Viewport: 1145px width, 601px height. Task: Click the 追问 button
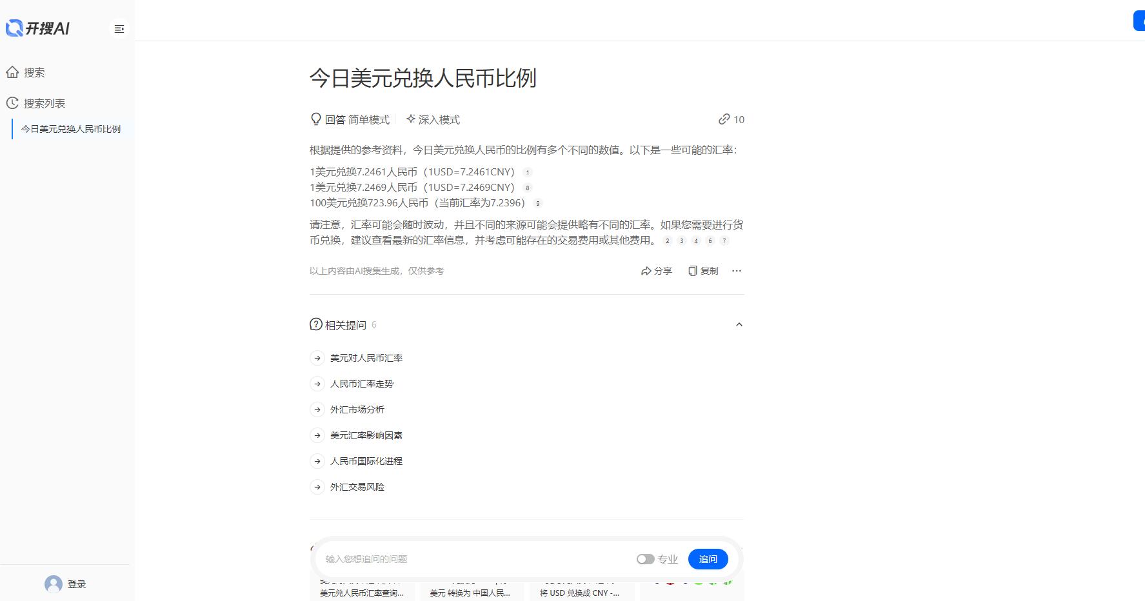tap(708, 559)
